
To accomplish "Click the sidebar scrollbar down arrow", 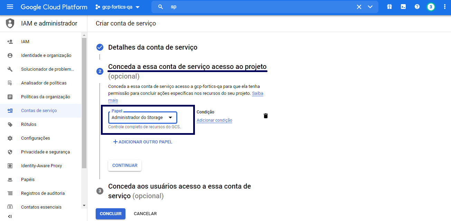I will (84, 206).
